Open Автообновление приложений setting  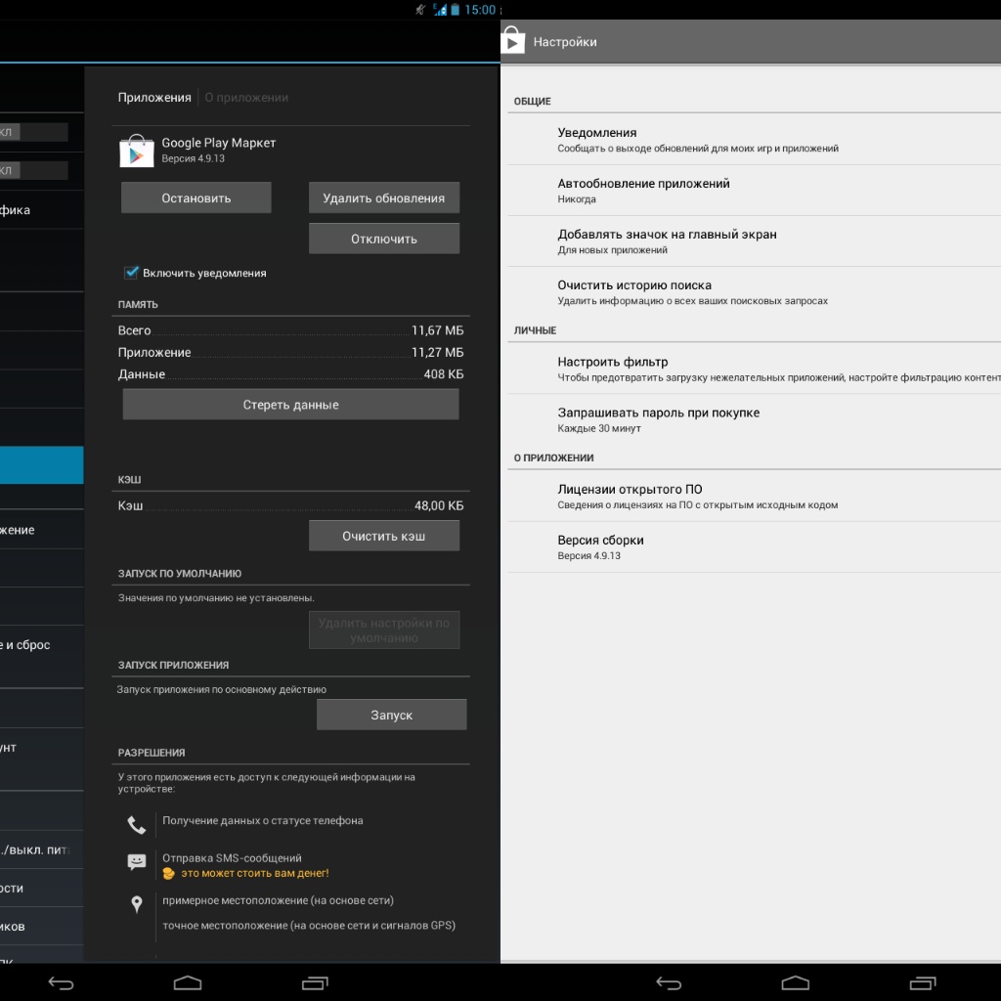[643, 191]
